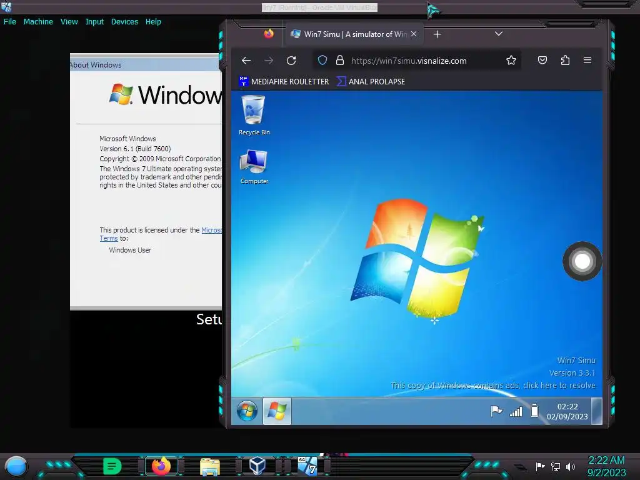This screenshot has height=480, width=640.
Task: Open the Input menu
Action: pos(94,22)
